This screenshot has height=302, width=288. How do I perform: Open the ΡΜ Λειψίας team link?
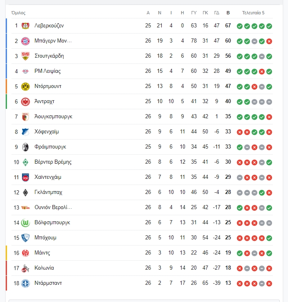47,71
